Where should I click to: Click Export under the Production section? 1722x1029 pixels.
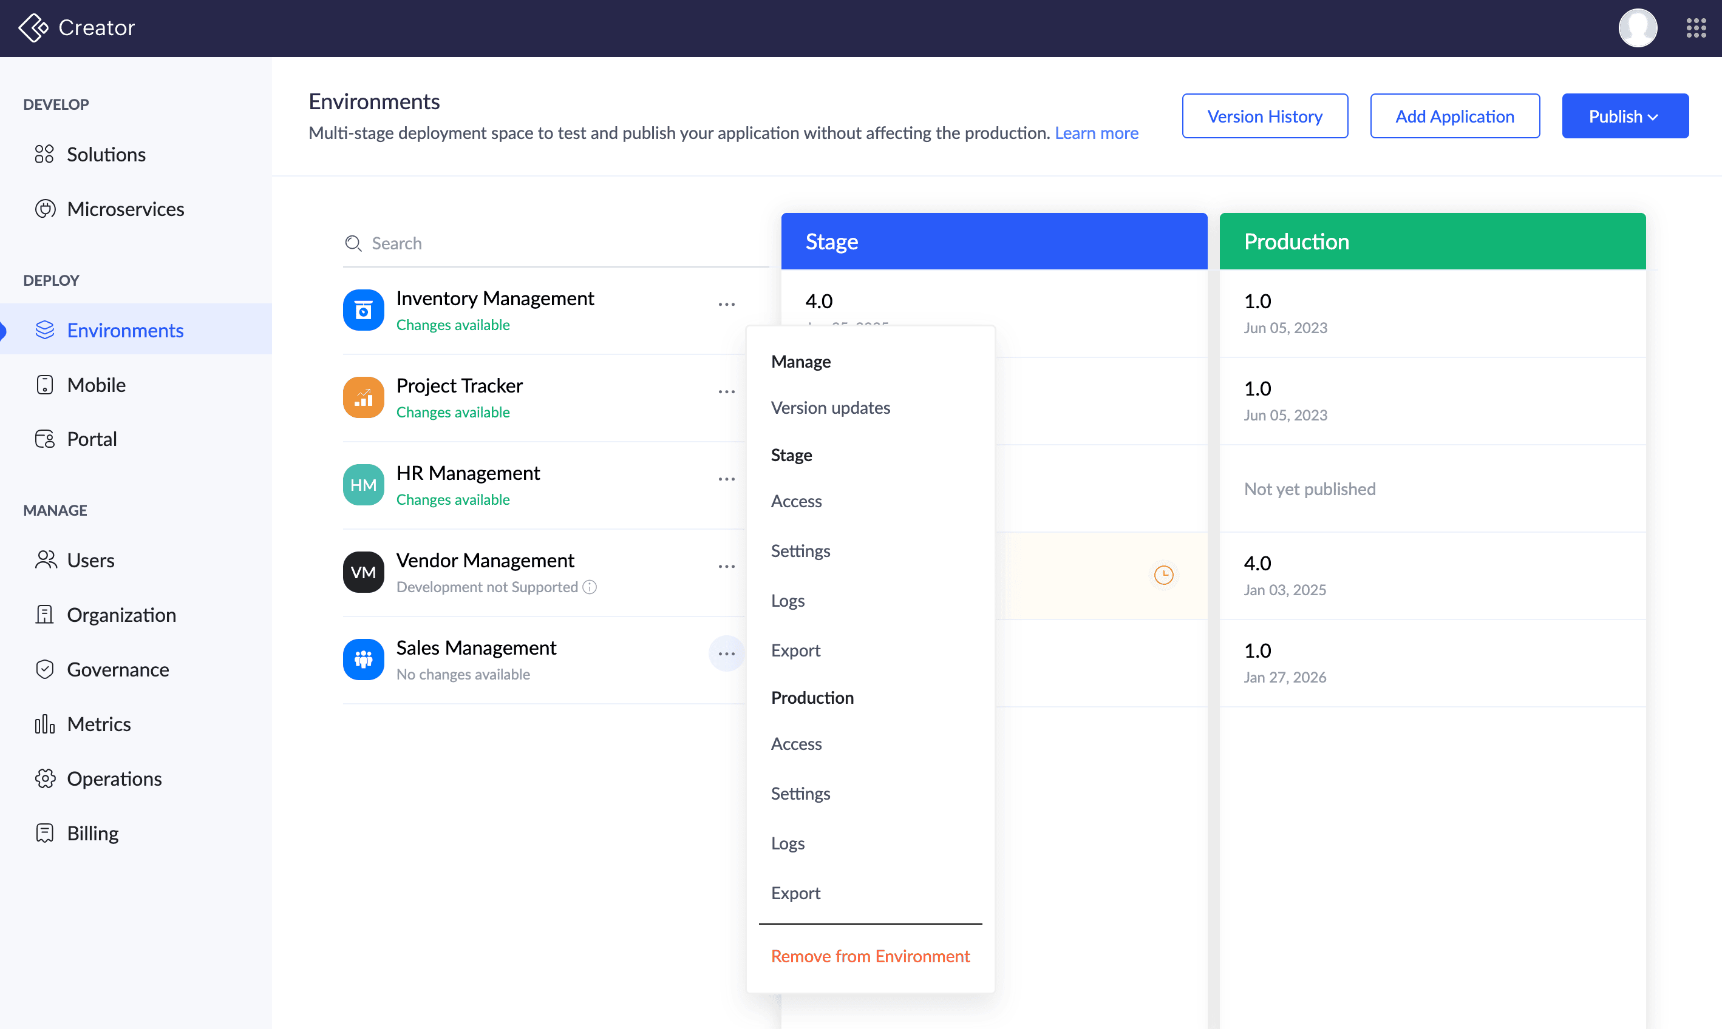point(795,893)
